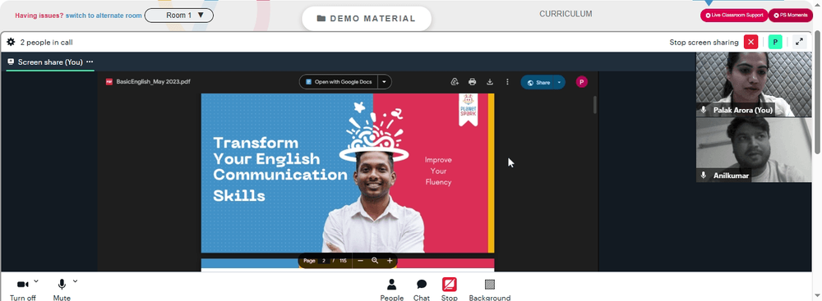Open Screen share tab three-dot options
Viewport: 822px width, 301px height.
point(90,62)
